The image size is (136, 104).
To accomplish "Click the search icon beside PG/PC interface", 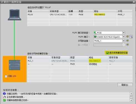I will 131,37.
